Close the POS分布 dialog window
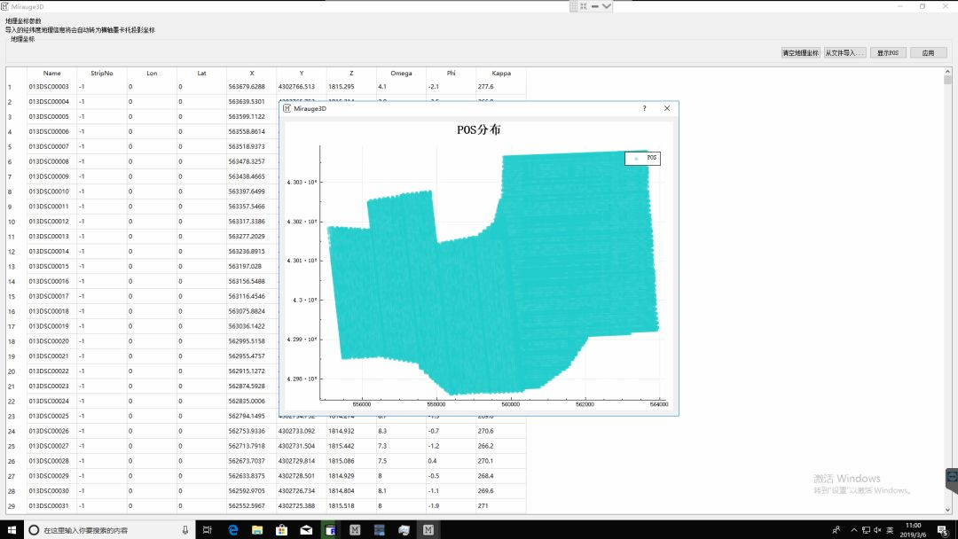The width and height of the screenshot is (958, 539). pyautogui.click(x=667, y=108)
